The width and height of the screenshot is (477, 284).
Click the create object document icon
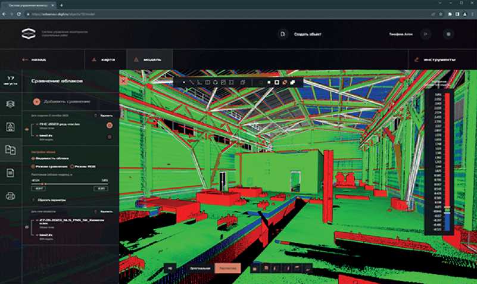pyautogui.click(x=283, y=34)
